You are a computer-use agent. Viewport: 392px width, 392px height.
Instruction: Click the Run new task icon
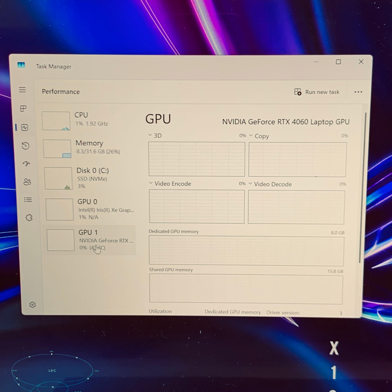pos(298,92)
